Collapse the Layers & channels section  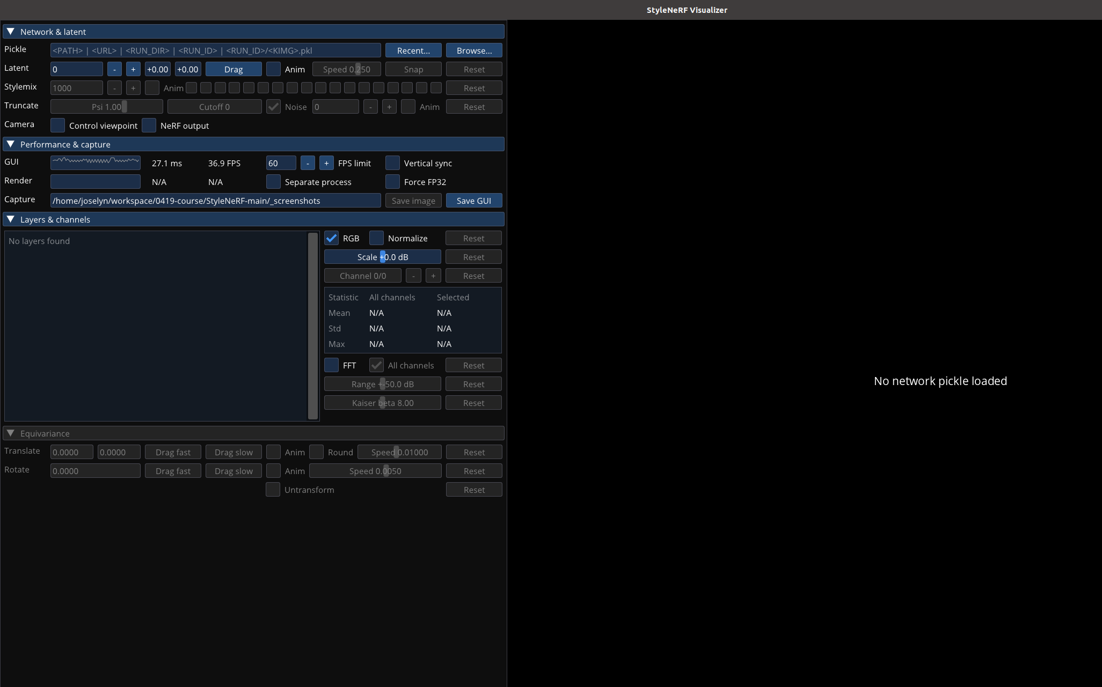pos(11,219)
